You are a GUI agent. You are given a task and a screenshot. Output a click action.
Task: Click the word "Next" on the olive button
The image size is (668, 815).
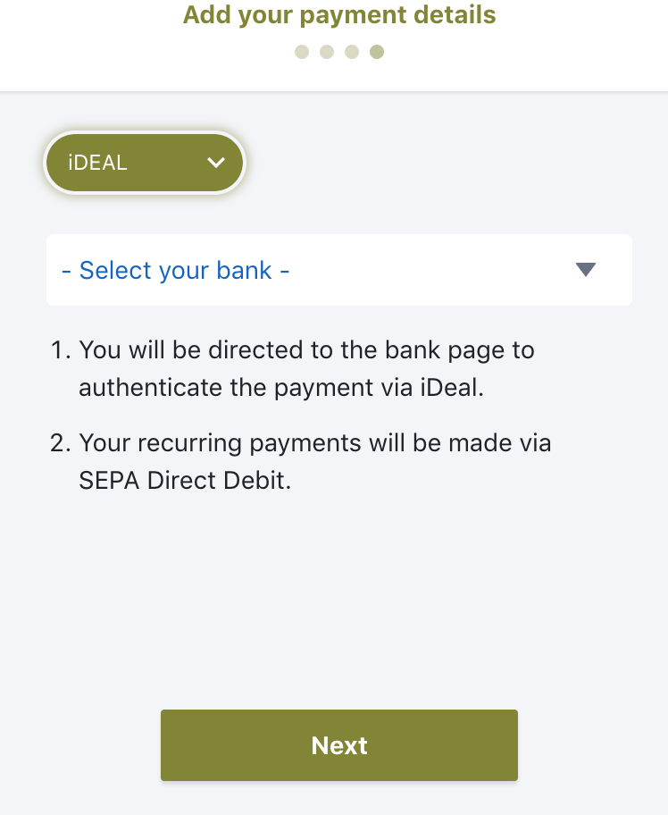coord(339,745)
